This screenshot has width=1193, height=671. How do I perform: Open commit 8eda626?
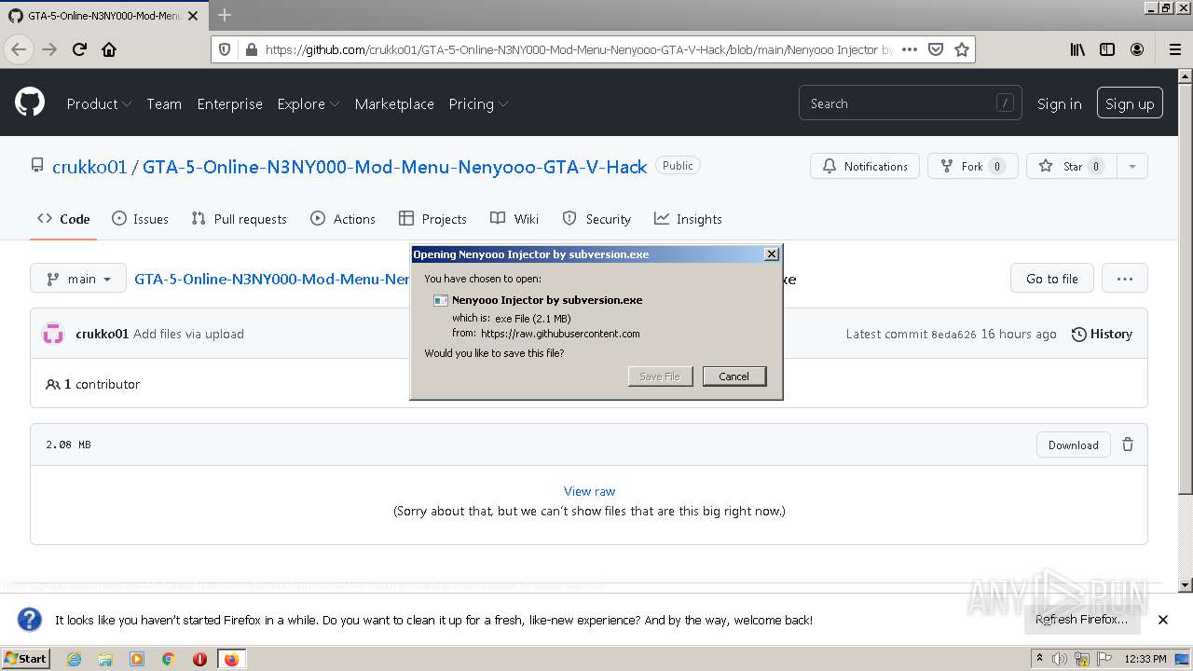(x=953, y=334)
